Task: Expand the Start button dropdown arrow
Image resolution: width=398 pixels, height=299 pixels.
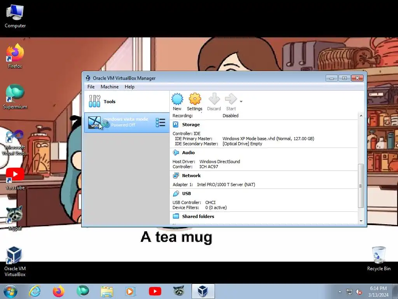Action: 241,102
